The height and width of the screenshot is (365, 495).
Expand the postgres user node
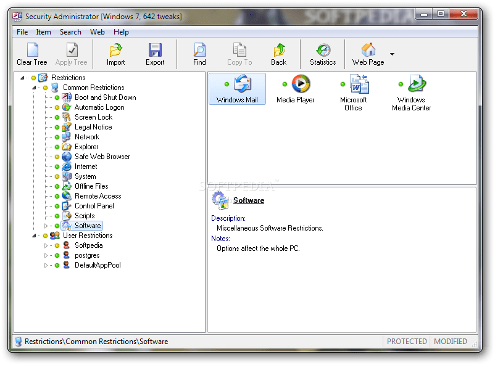(46, 255)
